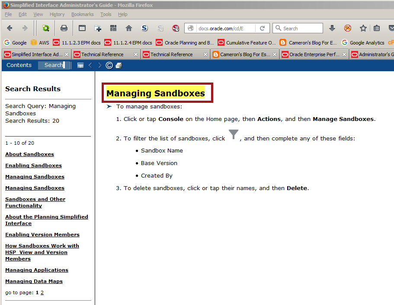Go to previous topic chevron

pos(90,66)
